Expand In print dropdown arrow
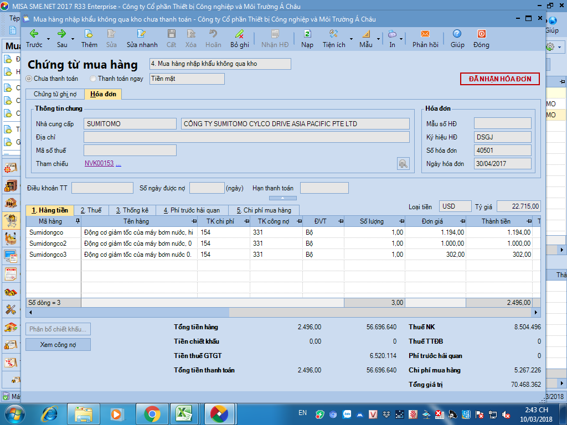 point(401,39)
